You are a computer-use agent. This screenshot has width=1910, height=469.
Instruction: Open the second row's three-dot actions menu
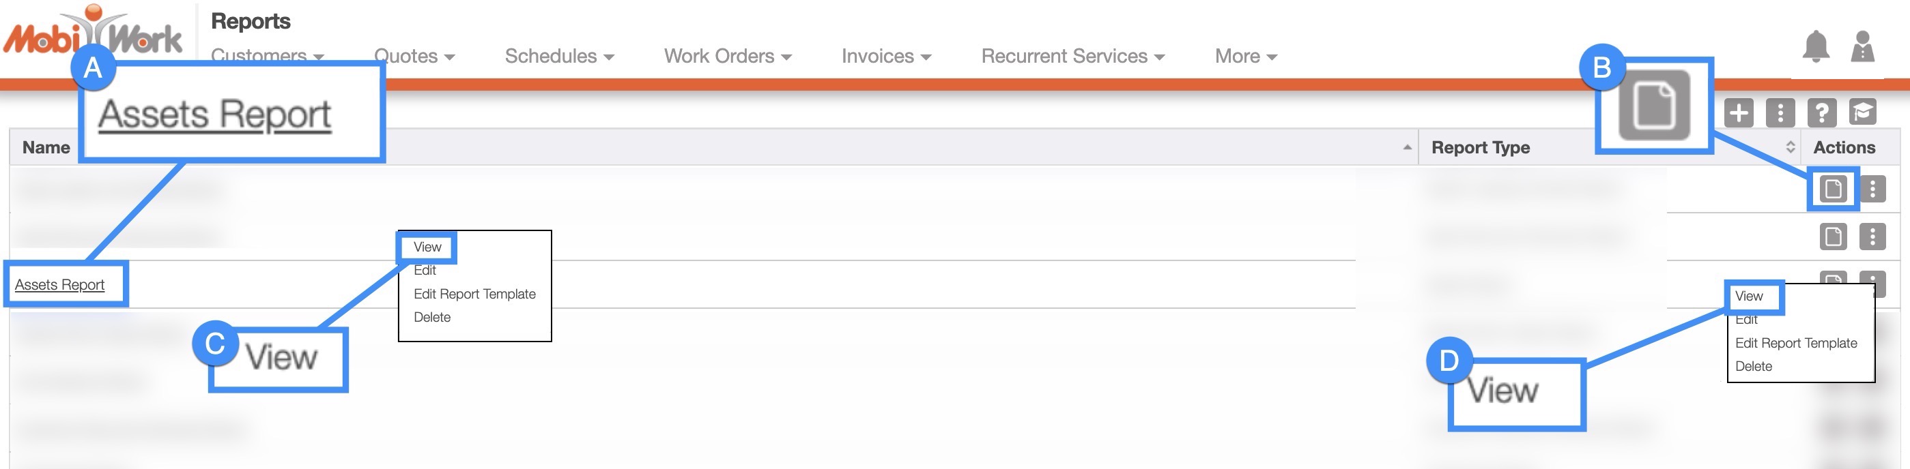point(1872,237)
